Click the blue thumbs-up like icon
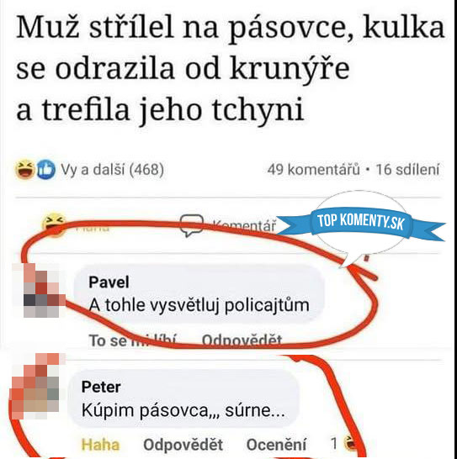457x459 pixels. click(x=46, y=170)
